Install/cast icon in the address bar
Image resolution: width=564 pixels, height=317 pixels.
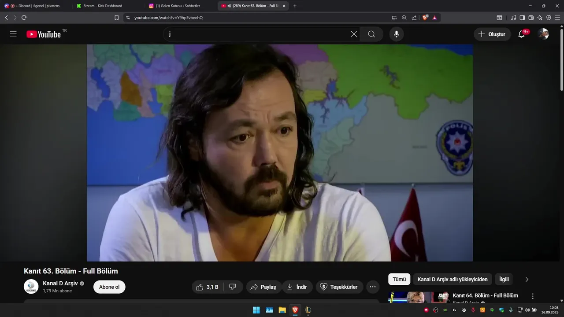point(394,18)
